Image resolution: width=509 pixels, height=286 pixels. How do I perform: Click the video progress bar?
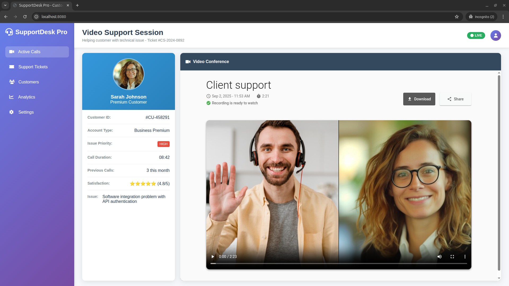(339, 263)
